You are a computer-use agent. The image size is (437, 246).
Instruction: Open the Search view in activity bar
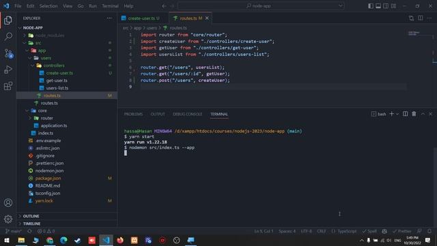coord(8,36)
